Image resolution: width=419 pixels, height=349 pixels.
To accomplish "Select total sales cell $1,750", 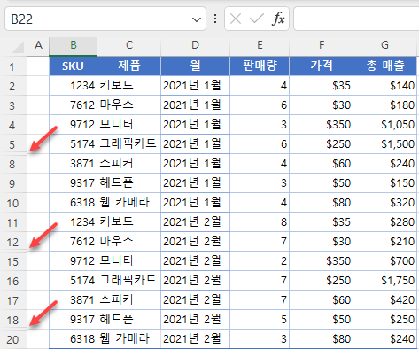I will click(384, 281).
